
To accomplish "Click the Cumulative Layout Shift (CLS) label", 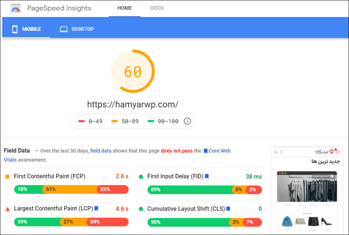I will pos(186,209).
